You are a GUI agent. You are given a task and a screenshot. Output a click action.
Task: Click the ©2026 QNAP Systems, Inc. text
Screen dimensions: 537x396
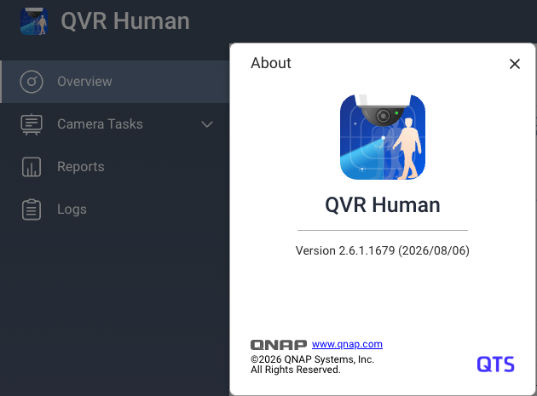pyautogui.click(x=312, y=359)
